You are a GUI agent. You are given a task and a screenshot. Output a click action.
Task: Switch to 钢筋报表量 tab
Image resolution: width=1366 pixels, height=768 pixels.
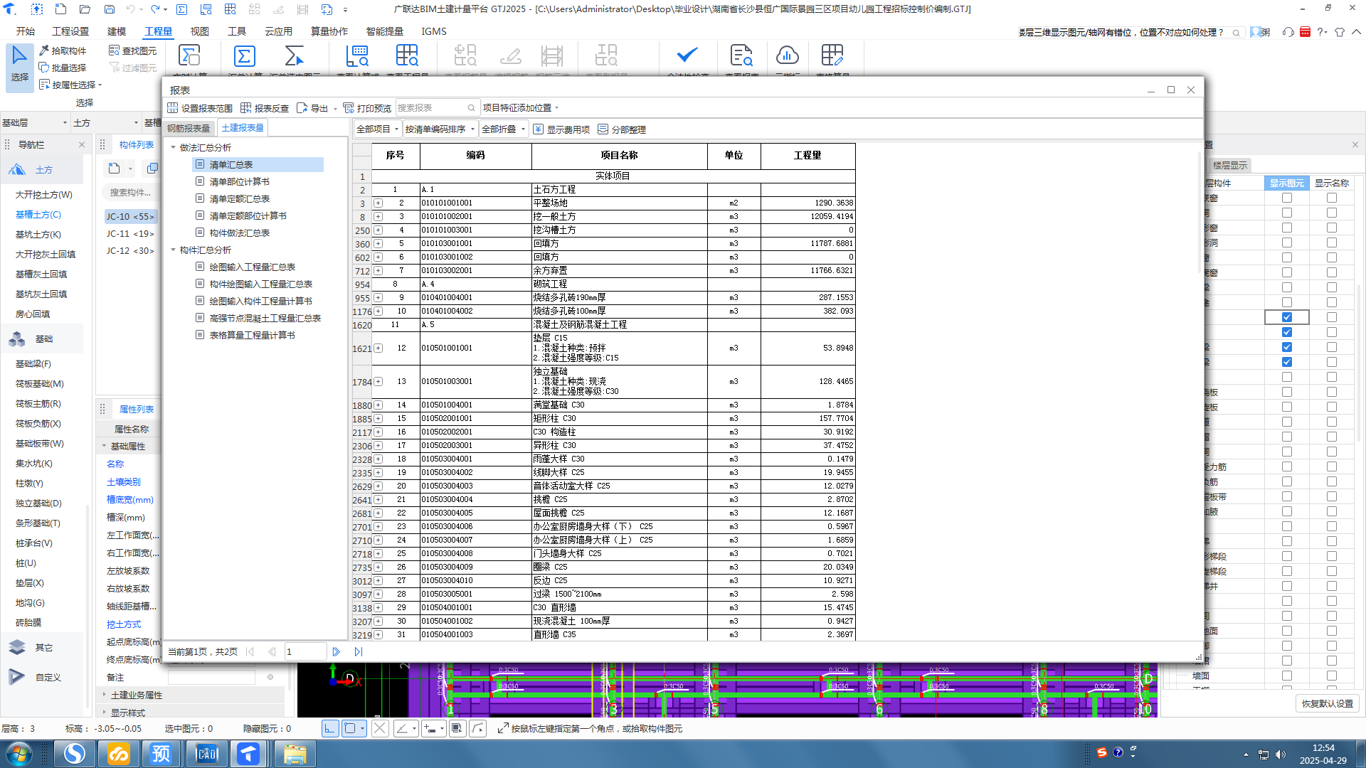pos(189,129)
